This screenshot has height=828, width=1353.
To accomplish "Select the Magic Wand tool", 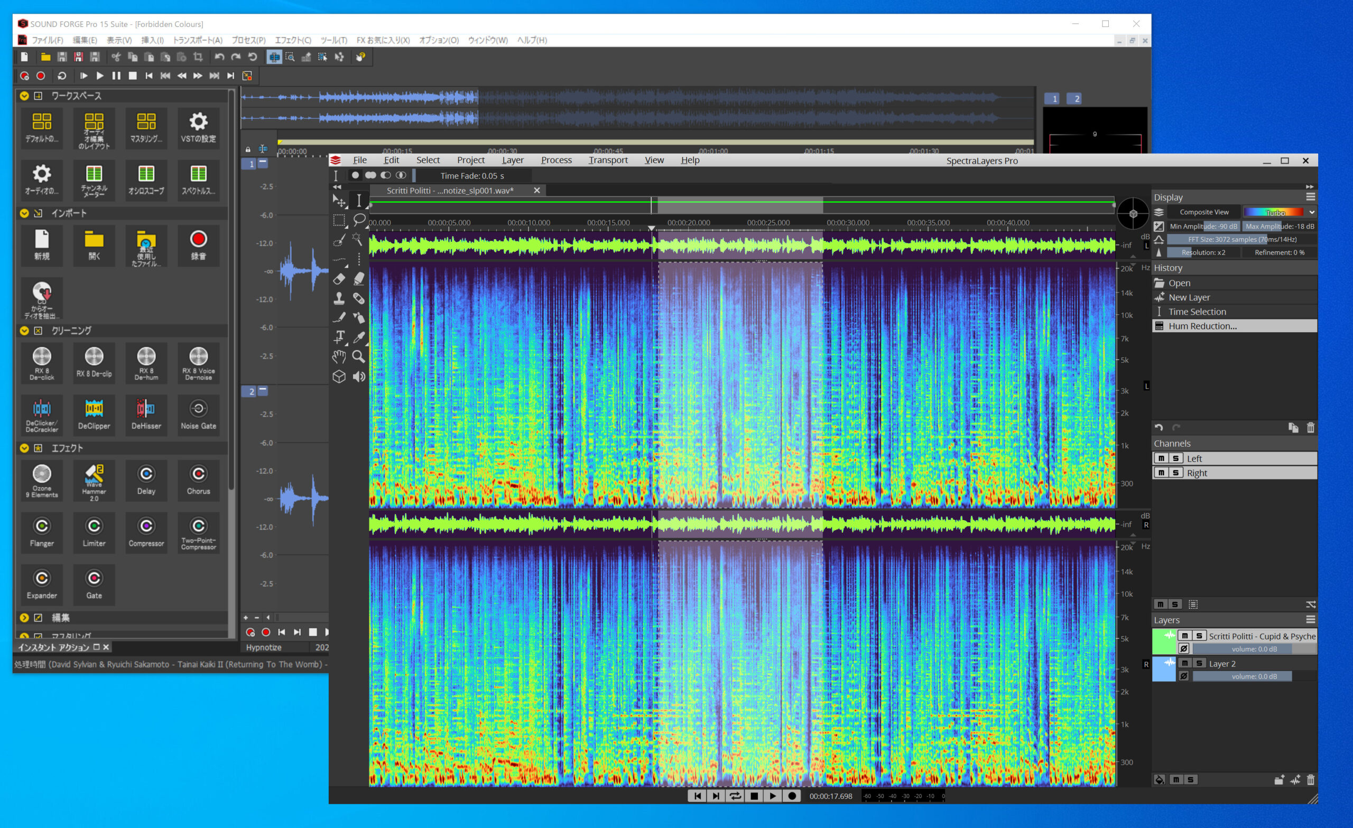I will click(358, 240).
